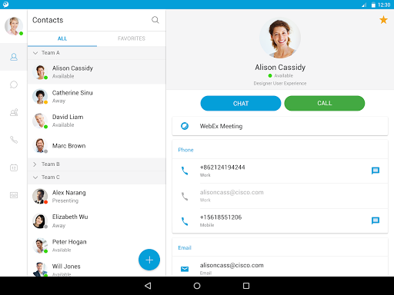Click the signal strength status icon
394x295 pixels.
[364, 5]
